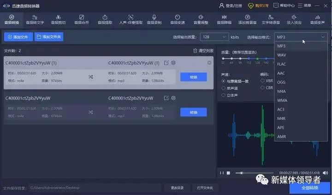Stop the audio preview playback
The height and width of the screenshot is (195, 332).
[x=228, y=173]
